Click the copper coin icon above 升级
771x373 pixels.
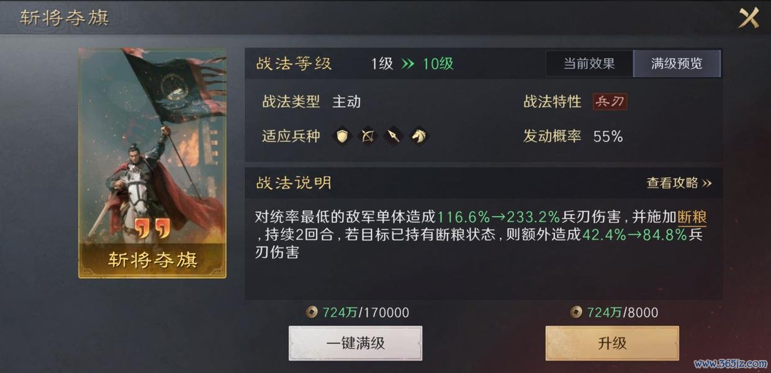coord(577,312)
